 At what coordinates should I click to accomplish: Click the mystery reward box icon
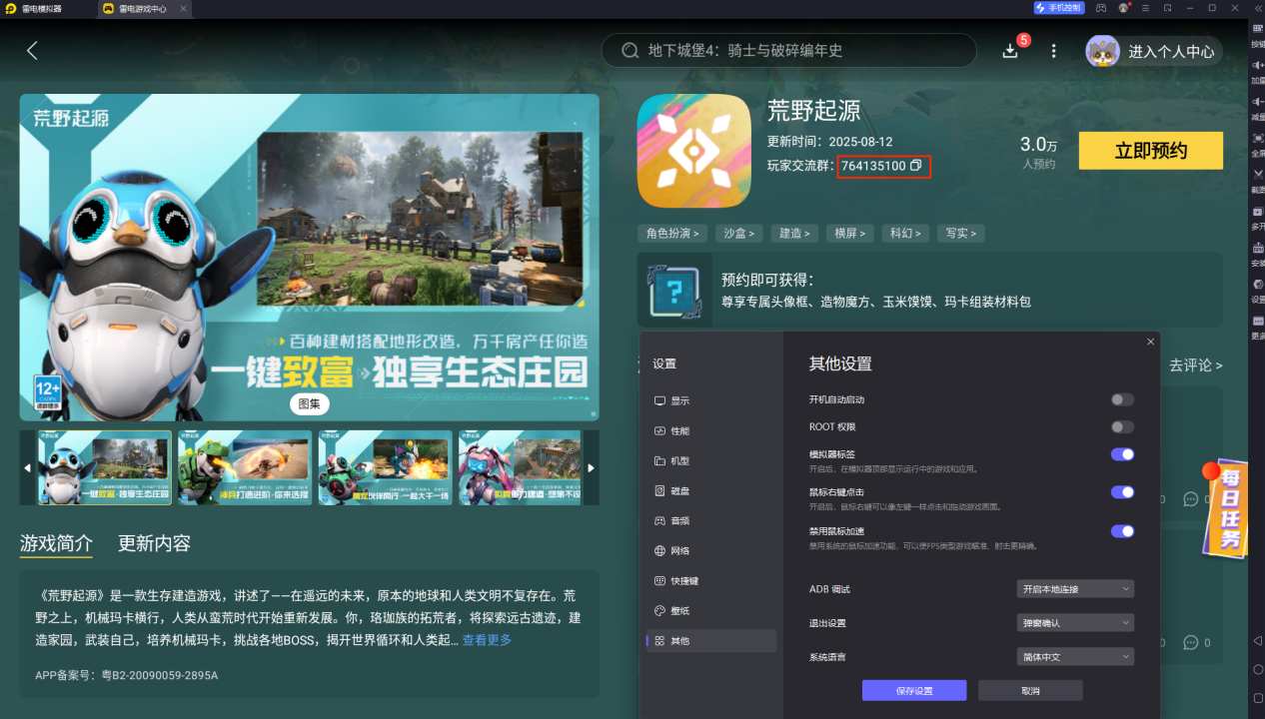pos(674,290)
